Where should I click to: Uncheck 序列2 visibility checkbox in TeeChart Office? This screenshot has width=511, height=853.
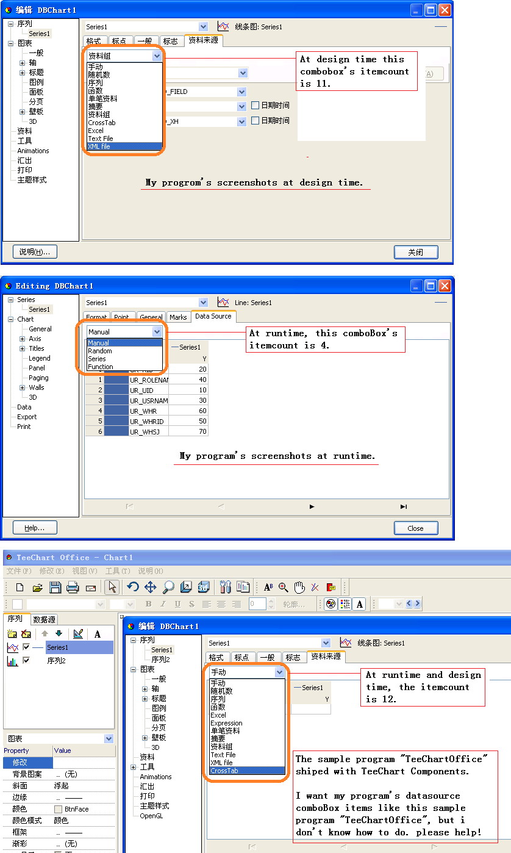[x=26, y=660]
